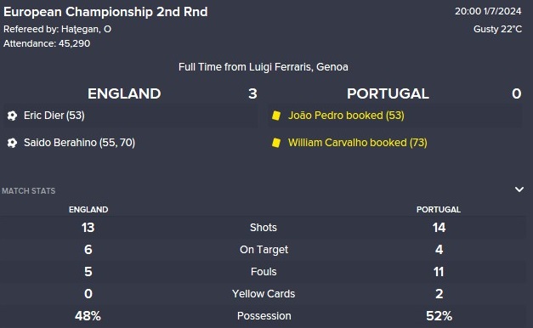Click the Luigi Ferraris, Genoa stadium text
Image resolution: width=533 pixels, height=328 pixels.
[x=298, y=67]
